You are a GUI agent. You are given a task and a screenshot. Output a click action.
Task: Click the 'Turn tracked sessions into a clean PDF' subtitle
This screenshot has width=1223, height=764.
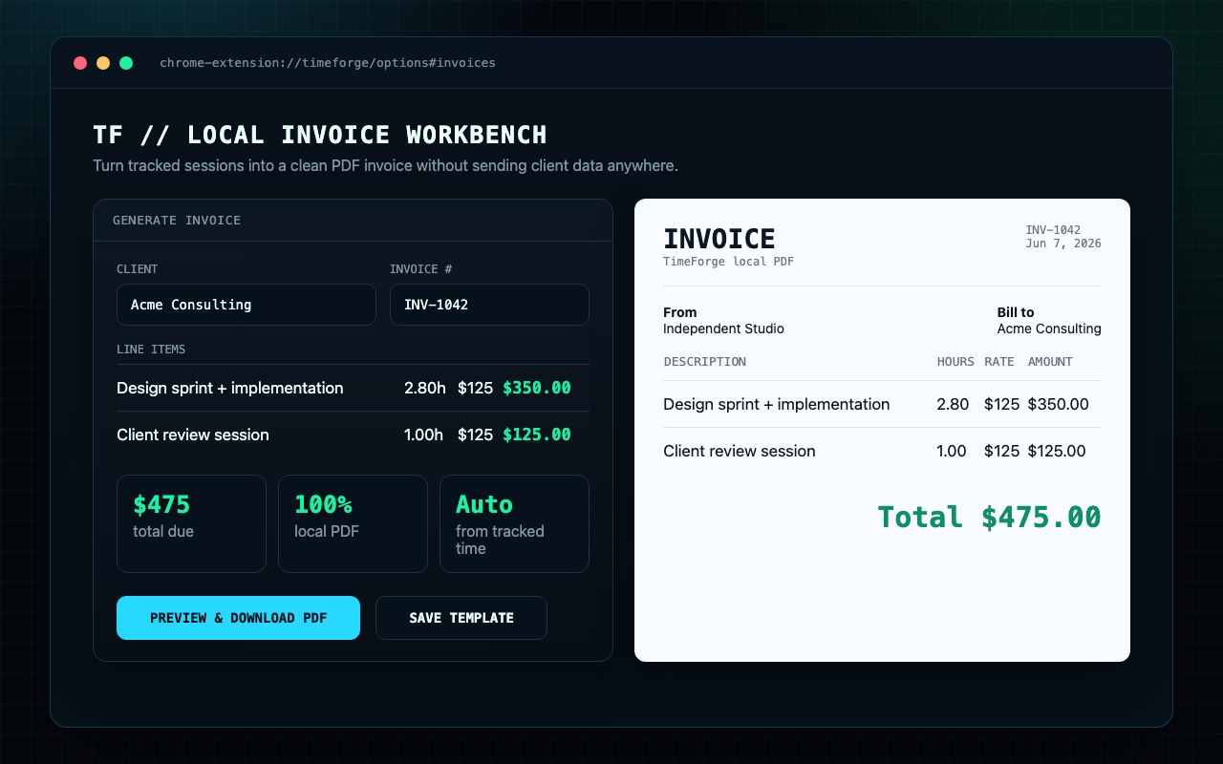(385, 165)
